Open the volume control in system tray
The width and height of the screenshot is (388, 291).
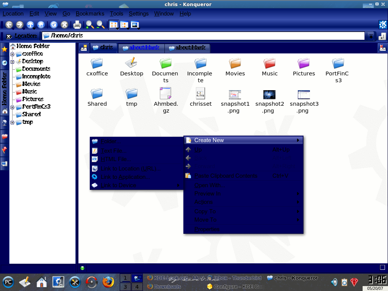(334, 282)
